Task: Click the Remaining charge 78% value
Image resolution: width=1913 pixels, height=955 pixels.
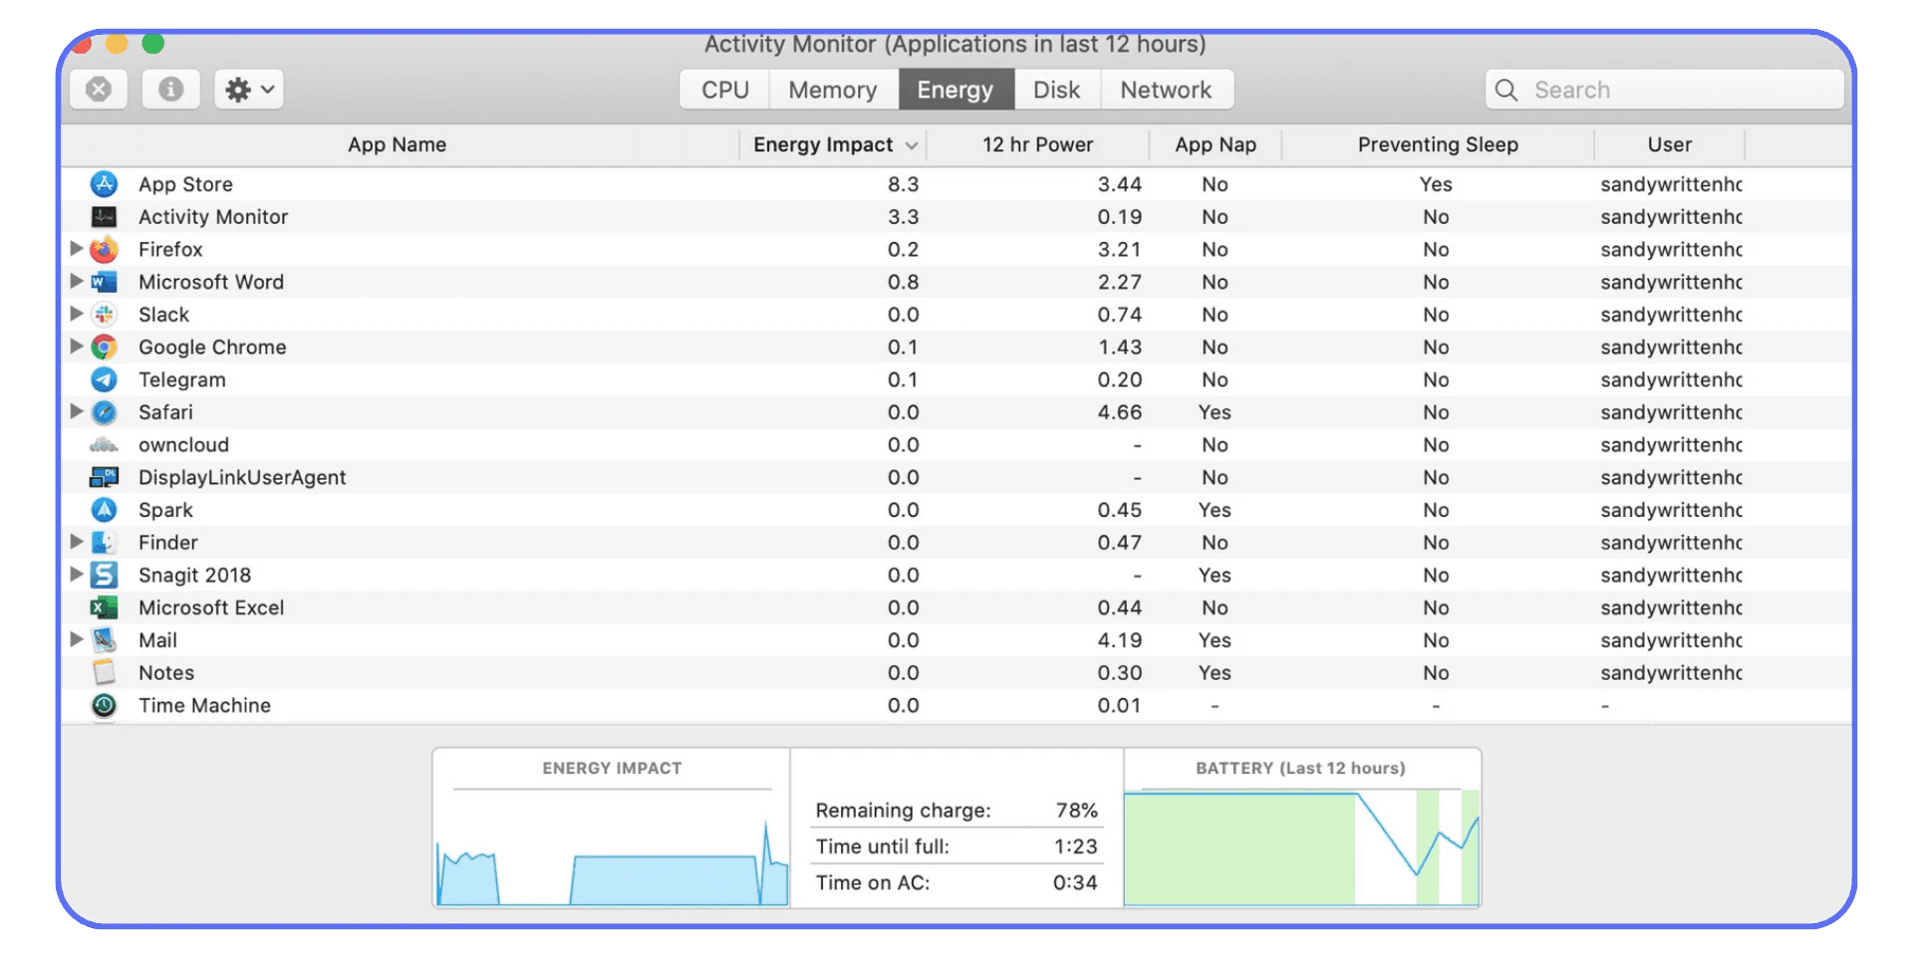Action: tap(1077, 811)
